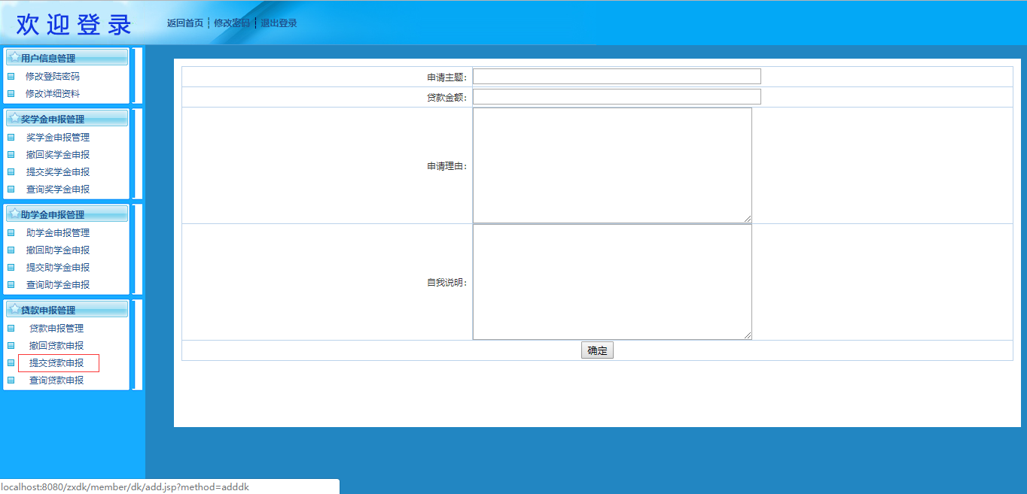Click inside the 自我说明 text area
This screenshot has width=1027, height=494.
coord(612,282)
